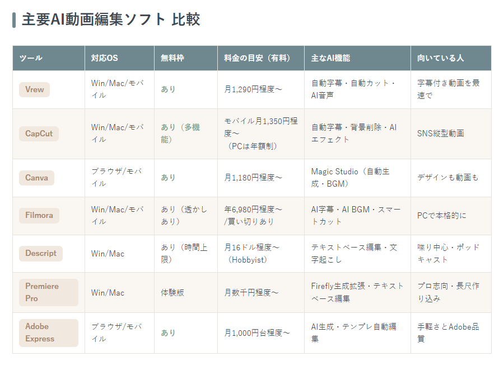Viewport: 504px width, 366px height.
Task: Click the 主なAI機能 column header
Action: click(x=357, y=58)
